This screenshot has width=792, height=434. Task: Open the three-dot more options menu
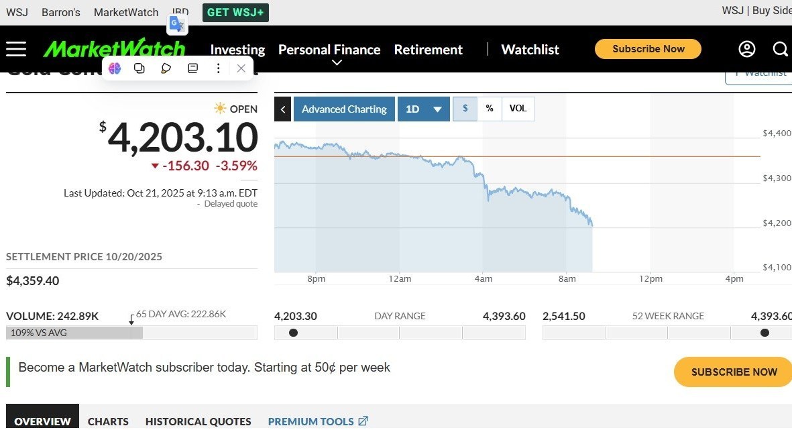click(218, 68)
